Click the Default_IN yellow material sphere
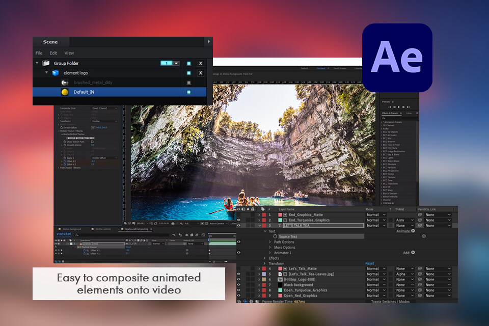Viewport: 489px width, 326px height. 65,92
